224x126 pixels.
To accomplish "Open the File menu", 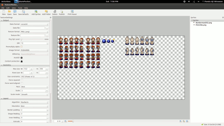I will pos(3,8).
